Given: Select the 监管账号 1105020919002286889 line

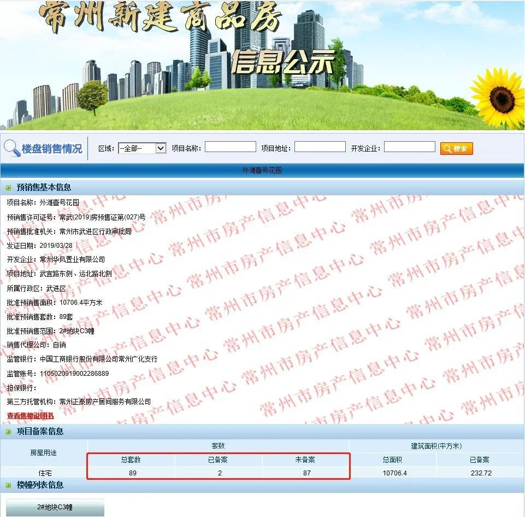Looking at the screenshot, I should tap(57, 374).
